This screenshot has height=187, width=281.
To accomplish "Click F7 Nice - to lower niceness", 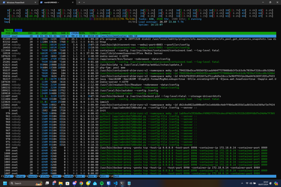I will (79, 176).
